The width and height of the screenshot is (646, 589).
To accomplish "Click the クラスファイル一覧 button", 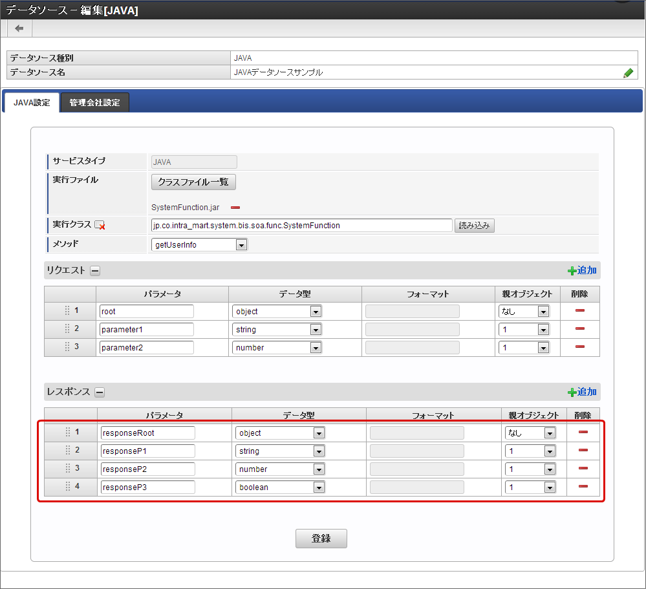I will 193,182.
